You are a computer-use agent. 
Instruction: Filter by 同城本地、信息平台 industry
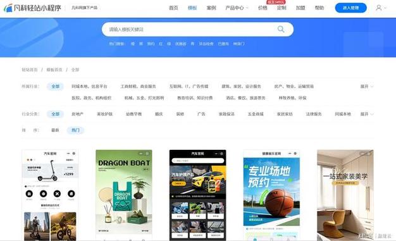pos(89,87)
